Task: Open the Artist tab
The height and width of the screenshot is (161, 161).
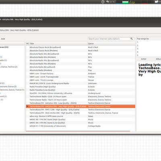Action: click(x=144, y=59)
